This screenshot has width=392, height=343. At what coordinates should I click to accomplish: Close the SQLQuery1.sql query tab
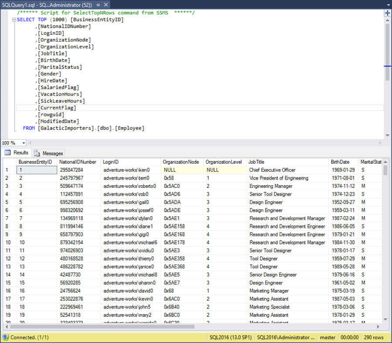[x=106, y=4]
